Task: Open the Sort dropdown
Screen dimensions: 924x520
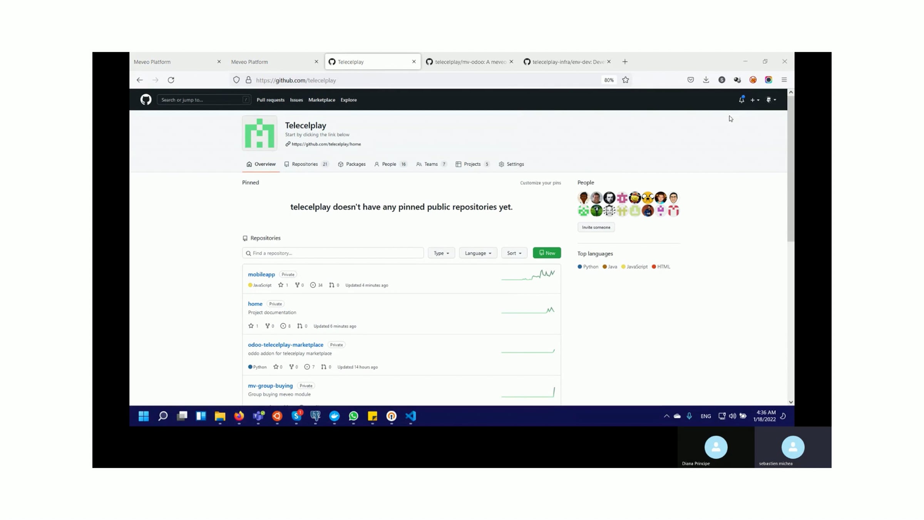Action: coord(514,253)
